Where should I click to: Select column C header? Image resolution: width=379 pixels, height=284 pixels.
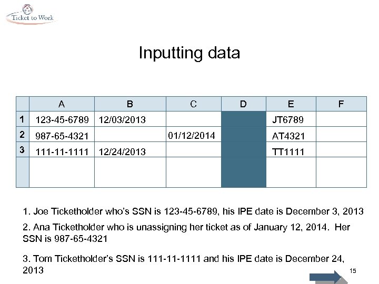pyautogui.click(x=193, y=104)
